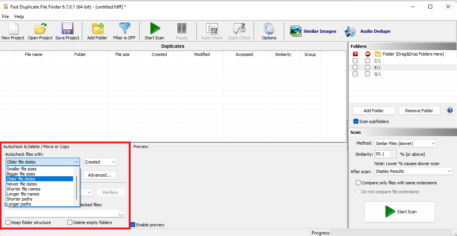Check the include box for E:\ drive
The image size is (457, 236).
click(x=355, y=67)
